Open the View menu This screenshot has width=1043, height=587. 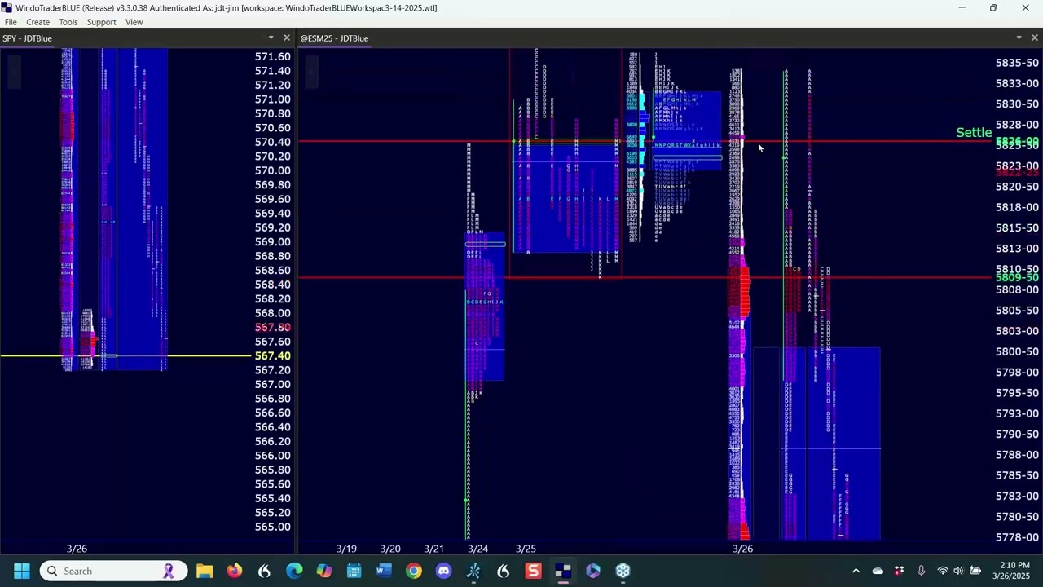(x=134, y=22)
